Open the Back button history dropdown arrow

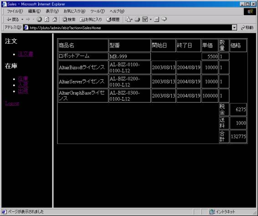[x=22, y=20]
